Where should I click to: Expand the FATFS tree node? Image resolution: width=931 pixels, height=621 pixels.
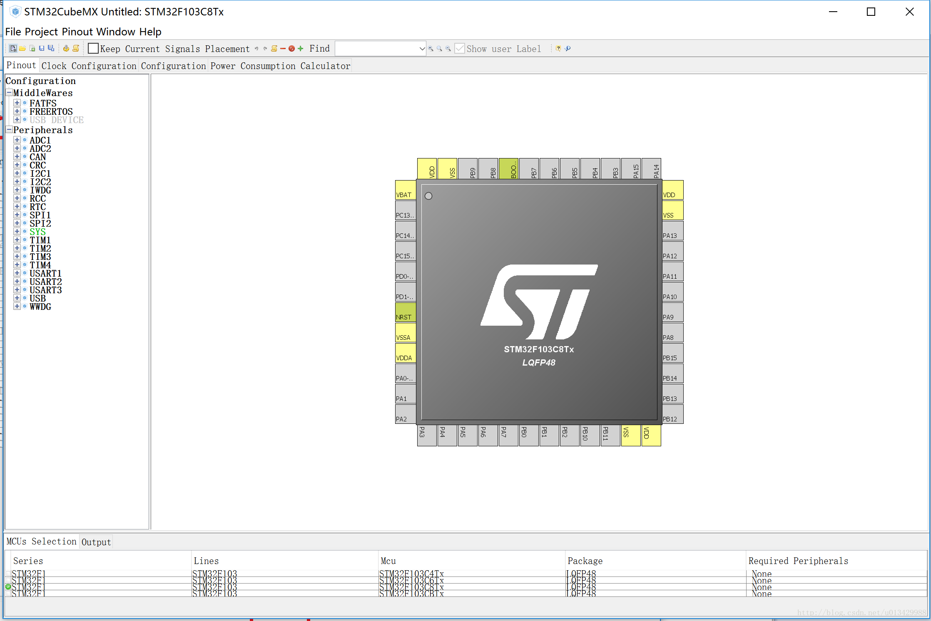coord(17,103)
